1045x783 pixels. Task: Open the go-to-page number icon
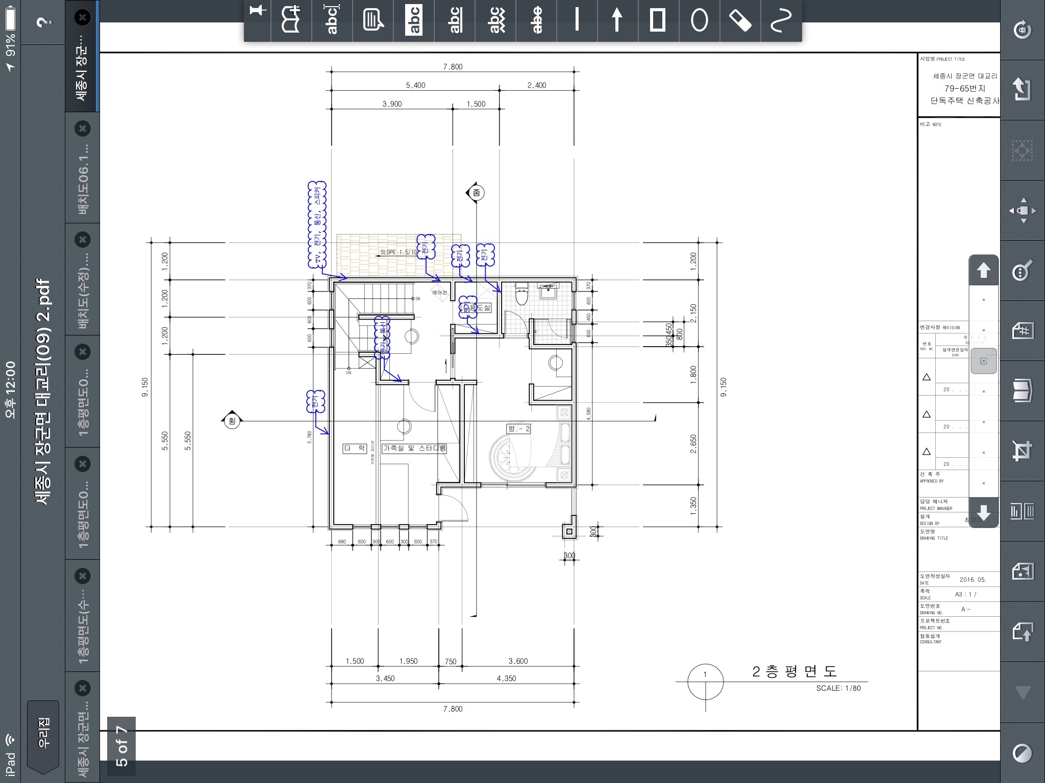click(x=1023, y=330)
